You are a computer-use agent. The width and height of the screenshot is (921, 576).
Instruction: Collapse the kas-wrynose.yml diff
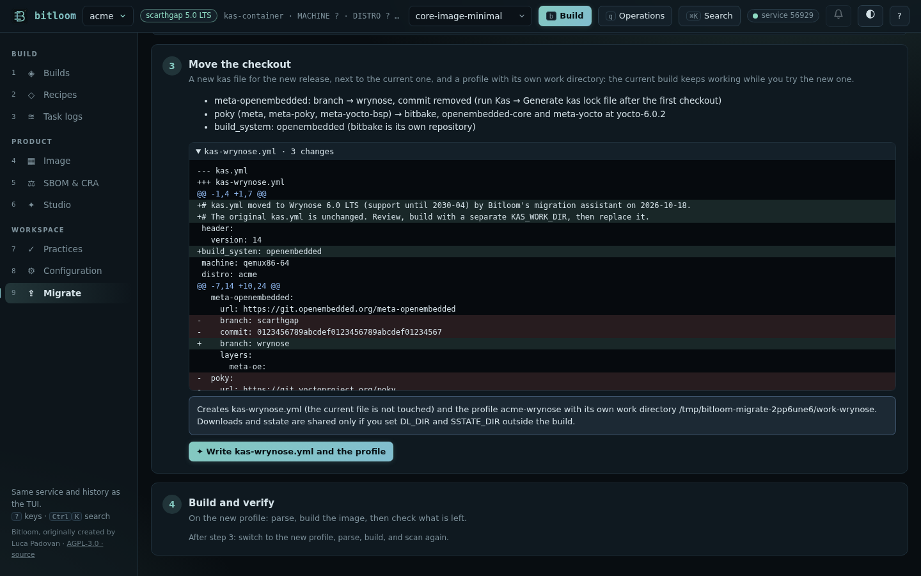[x=542, y=152]
